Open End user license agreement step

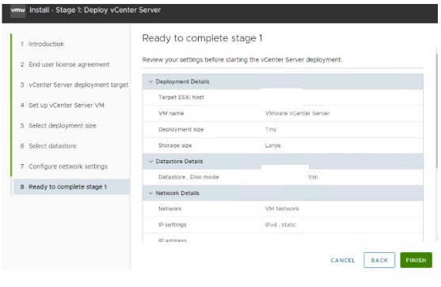(65, 64)
